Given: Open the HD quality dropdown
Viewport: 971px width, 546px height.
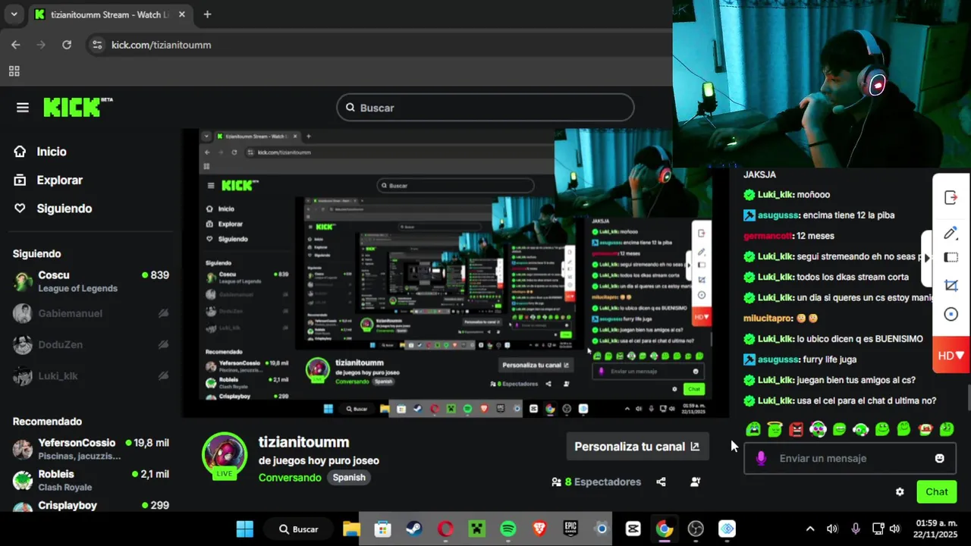Looking at the screenshot, I should point(951,356).
